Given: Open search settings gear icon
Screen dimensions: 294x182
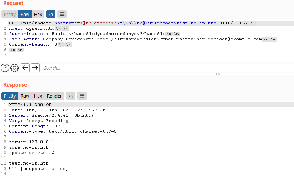Looking at the screenshot, I should tap(15, 68).
